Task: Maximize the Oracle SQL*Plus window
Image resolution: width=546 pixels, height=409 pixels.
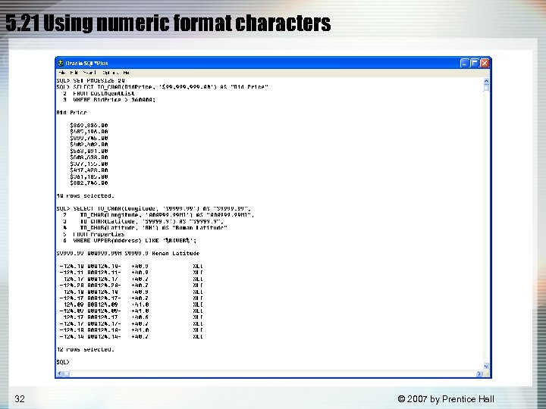Action: pos(475,63)
